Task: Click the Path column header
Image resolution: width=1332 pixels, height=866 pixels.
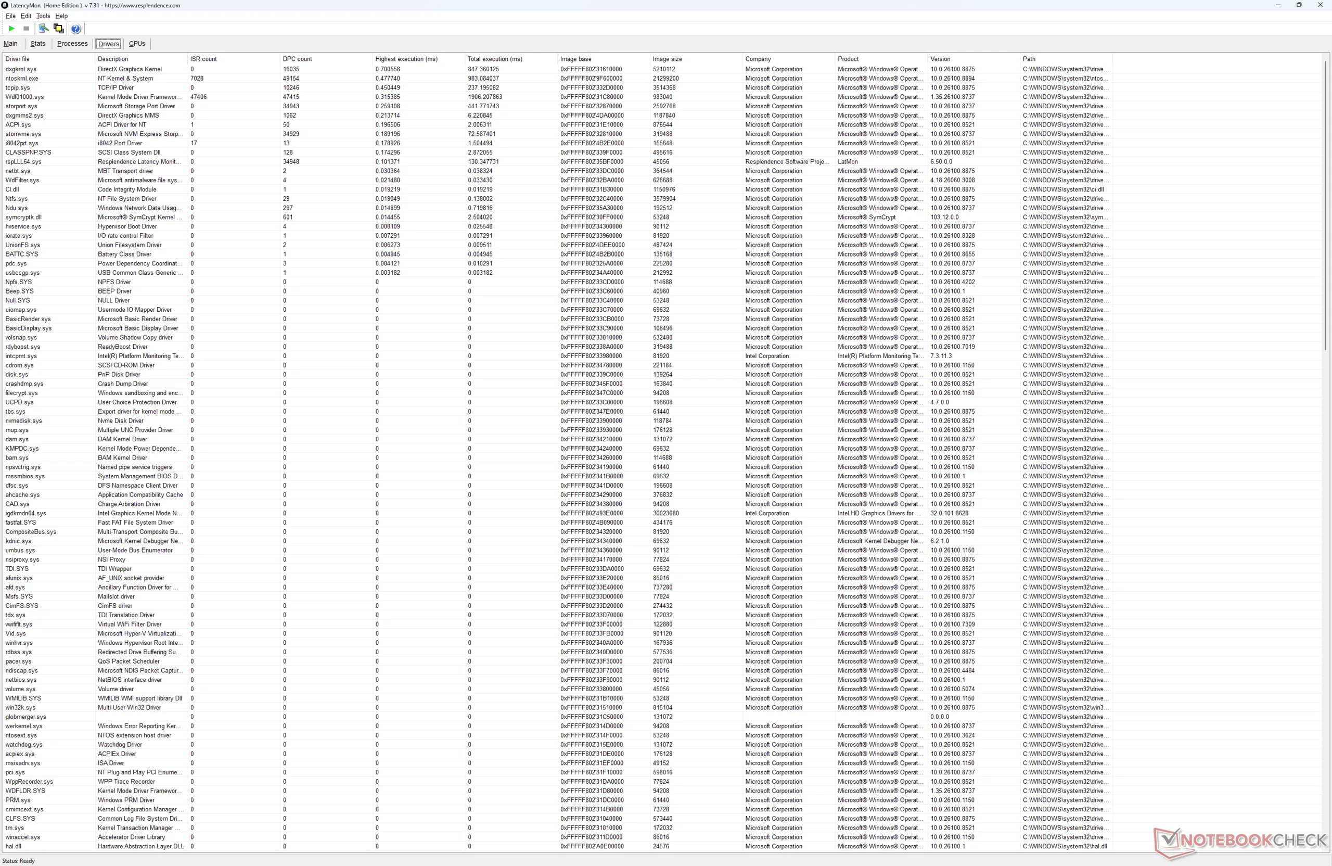Action: point(1067,59)
